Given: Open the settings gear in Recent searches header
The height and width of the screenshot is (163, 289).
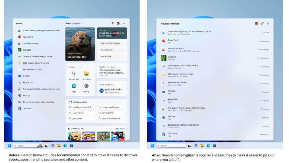Looking at the screenshot, I should [268, 23].
